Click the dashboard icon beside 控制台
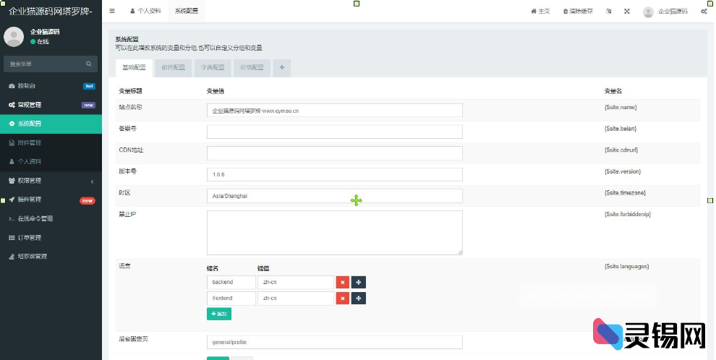The height and width of the screenshot is (360, 716). pyautogui.click(x=12, y=86)
